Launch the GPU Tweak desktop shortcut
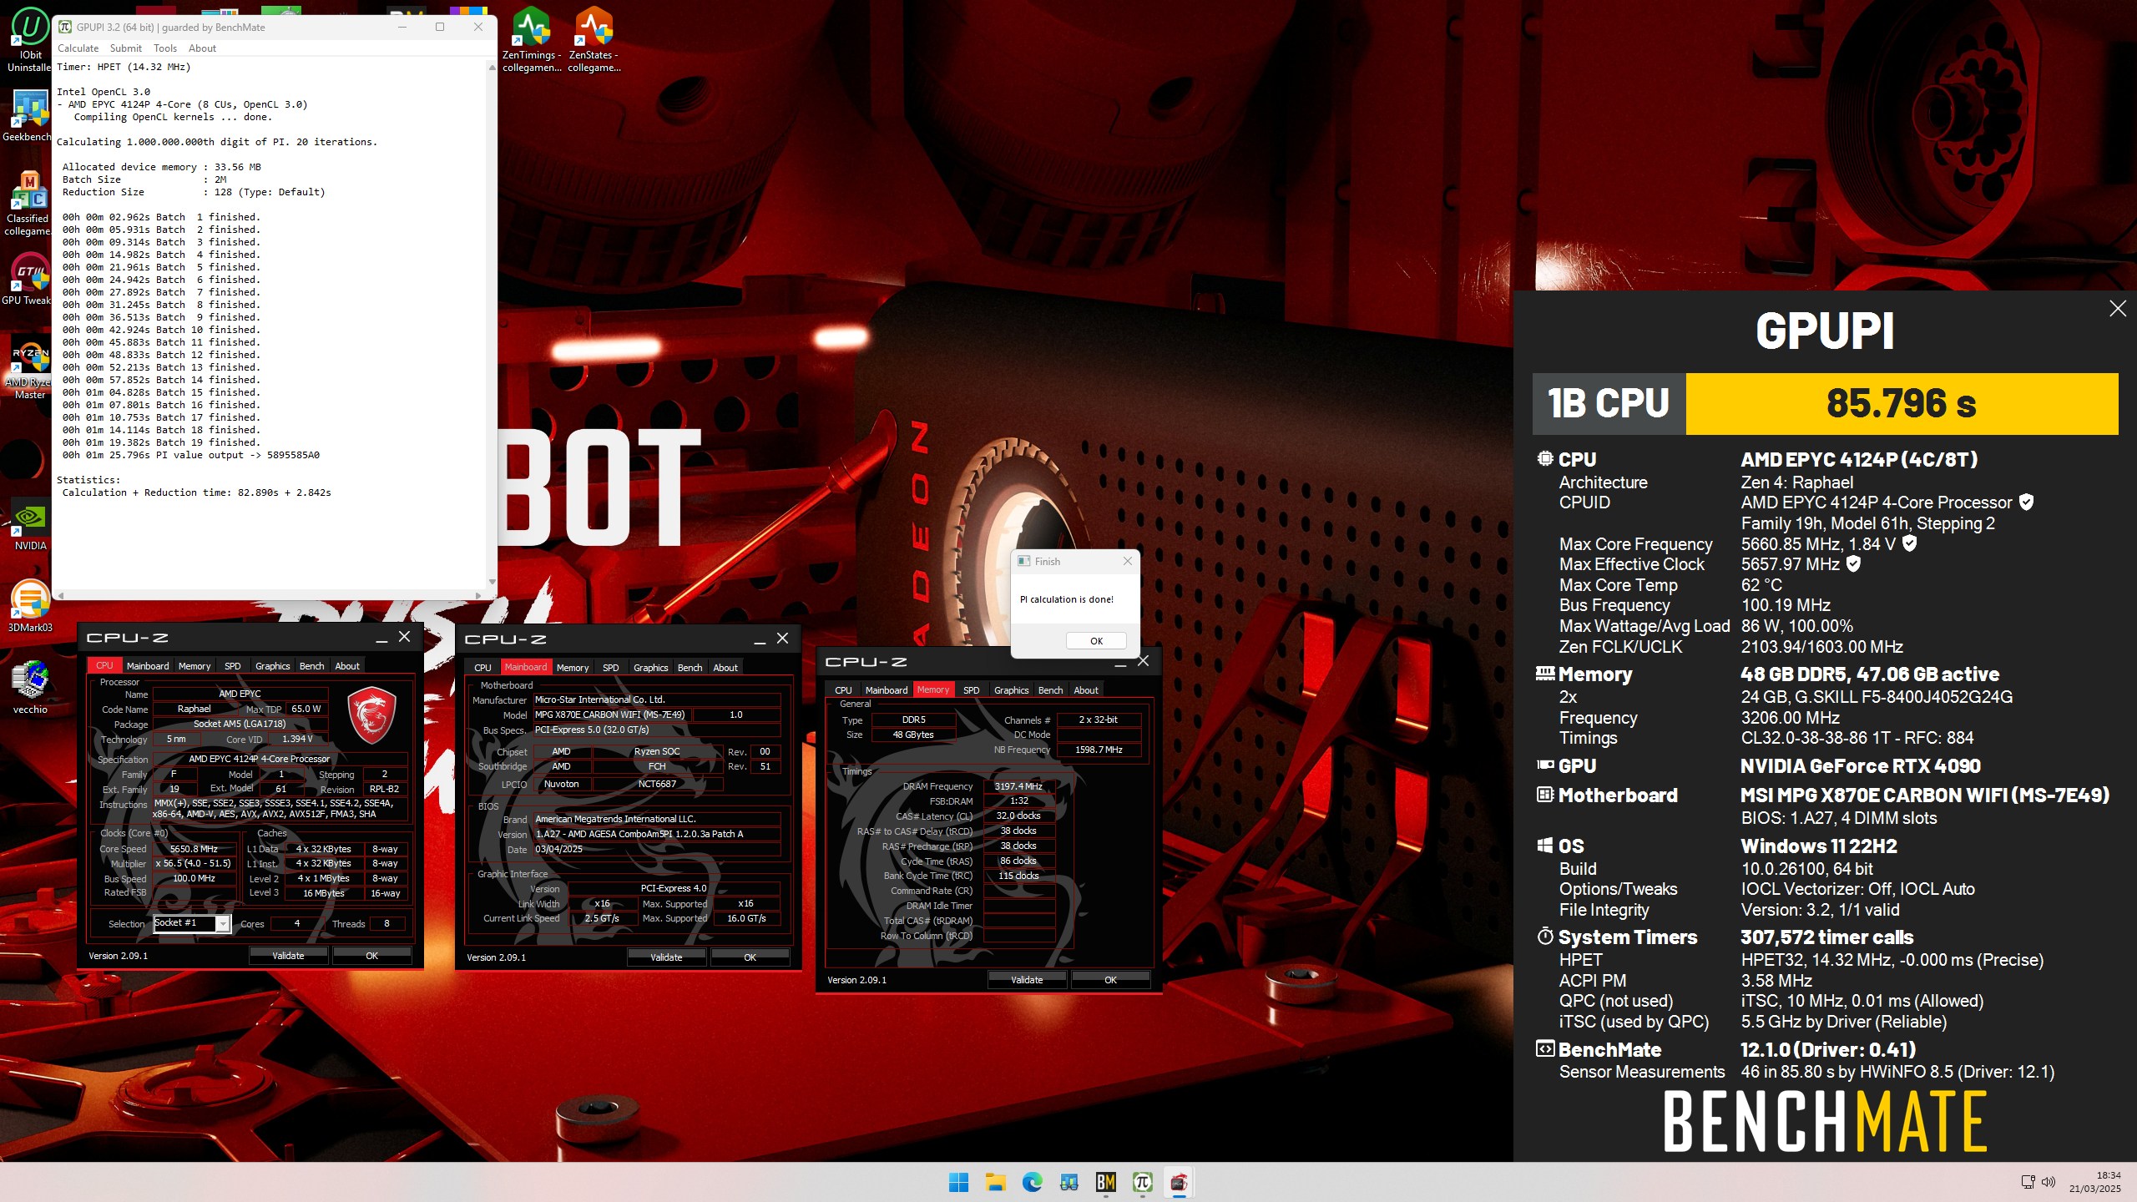This screenshot has width=2137, height=1202. [x=29, y=279]
